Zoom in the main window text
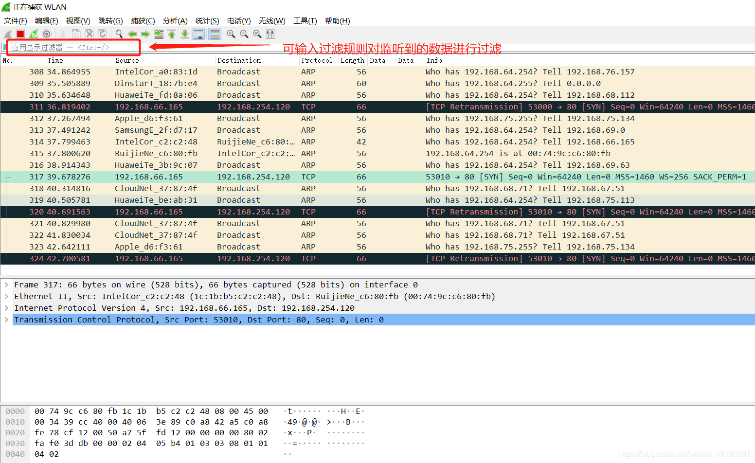This screenshot has width=755, height=463. [x=231, y=34]
